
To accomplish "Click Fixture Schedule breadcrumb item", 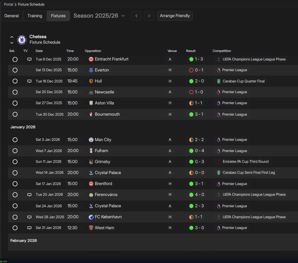I will pos(31,4).
